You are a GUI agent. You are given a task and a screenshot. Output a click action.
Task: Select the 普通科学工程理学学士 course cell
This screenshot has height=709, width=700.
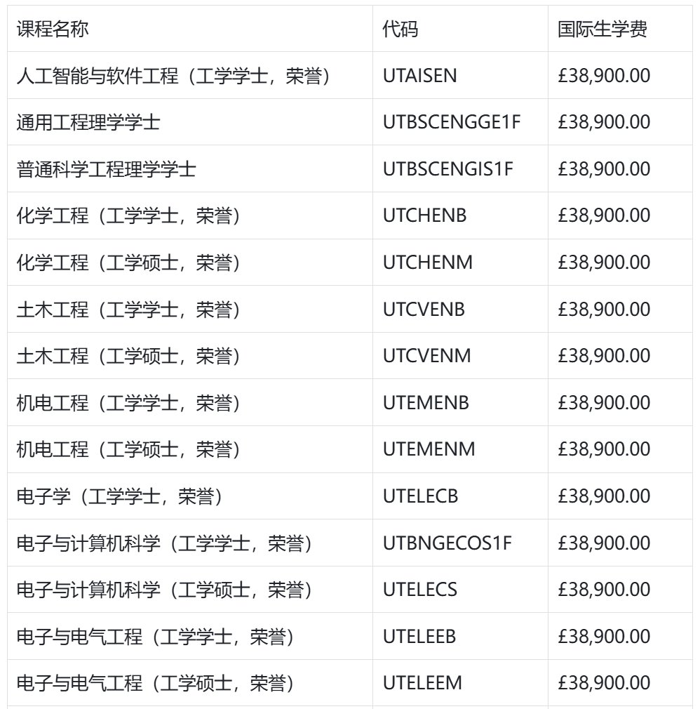[x=106, y=169]
